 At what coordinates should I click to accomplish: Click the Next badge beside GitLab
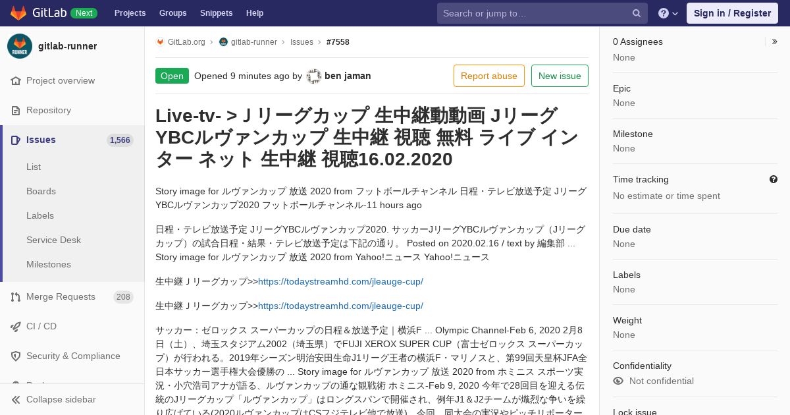pos(84,13)
